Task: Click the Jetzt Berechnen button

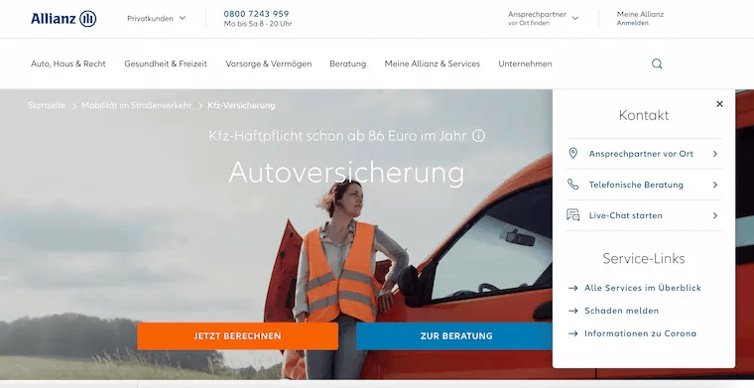Action: 237,336
